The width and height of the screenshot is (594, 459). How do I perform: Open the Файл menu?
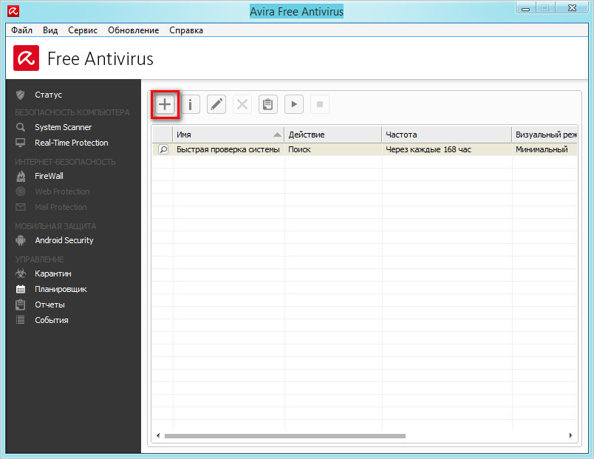click(22, 30)
